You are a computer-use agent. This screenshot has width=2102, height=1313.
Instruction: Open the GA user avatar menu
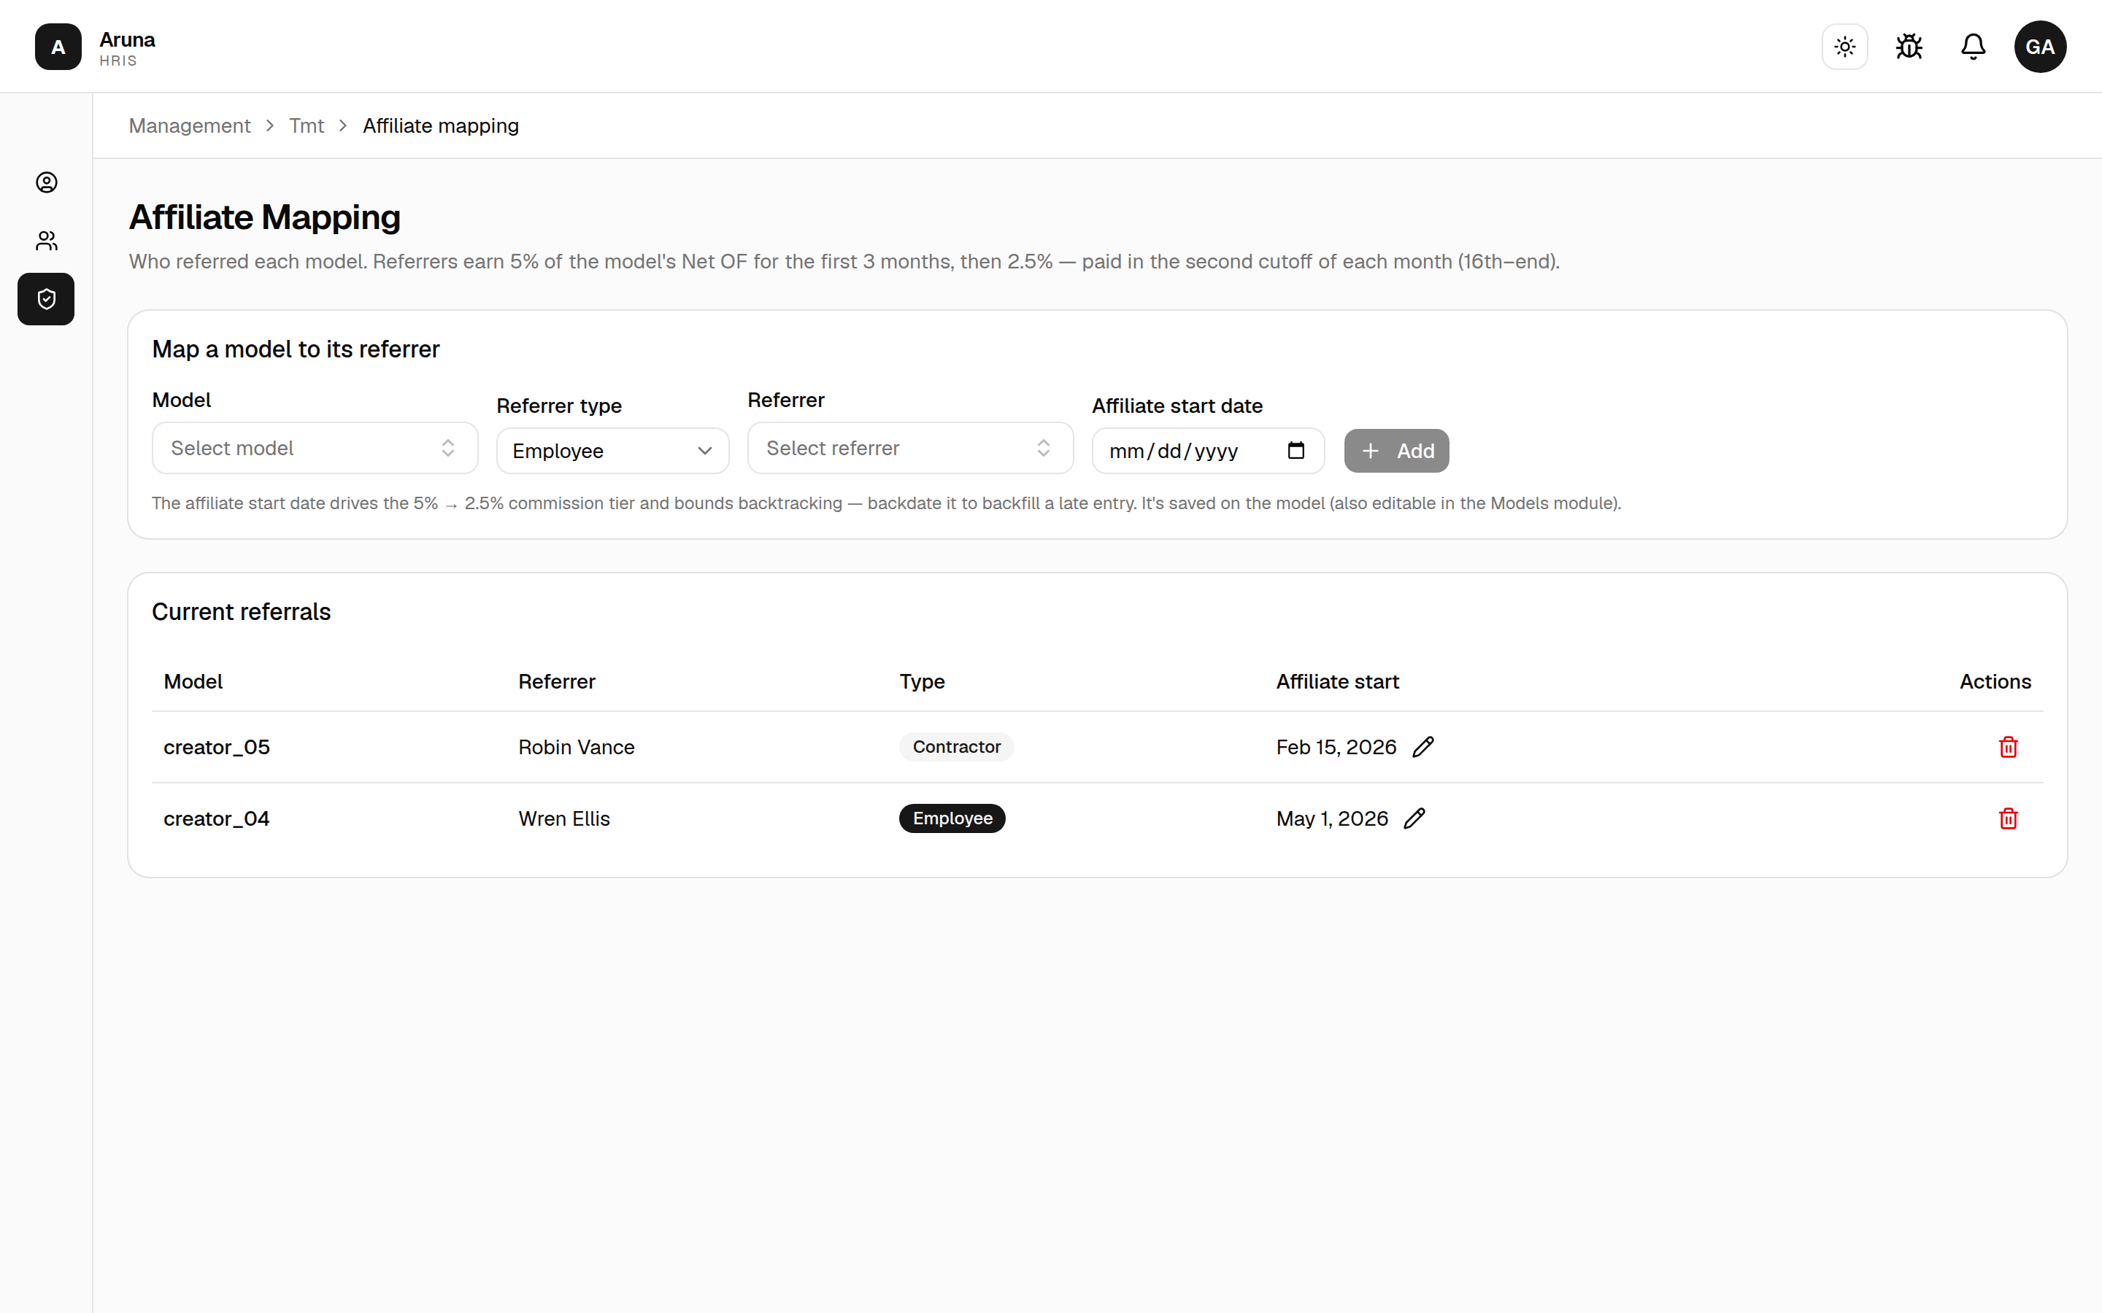pos(2041,47)
